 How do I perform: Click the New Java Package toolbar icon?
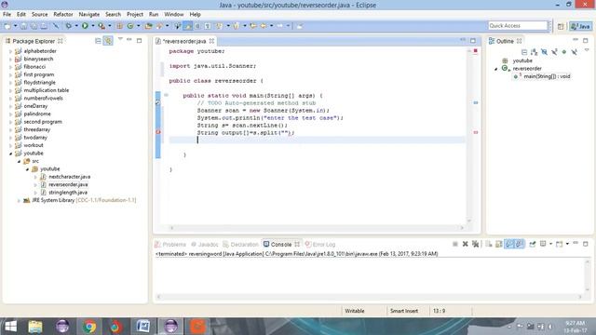click(x=120, y=26)
